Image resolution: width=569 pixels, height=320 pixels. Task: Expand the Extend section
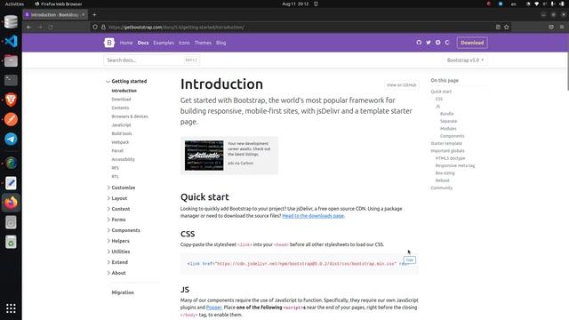[x=117, y=262]
